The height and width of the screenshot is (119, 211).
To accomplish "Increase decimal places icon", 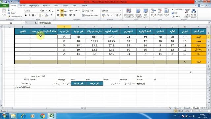I will pos(117,15).
